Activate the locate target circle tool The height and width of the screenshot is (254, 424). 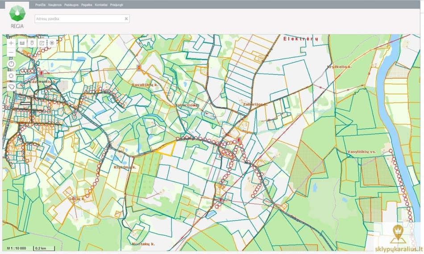pos(52,43)
